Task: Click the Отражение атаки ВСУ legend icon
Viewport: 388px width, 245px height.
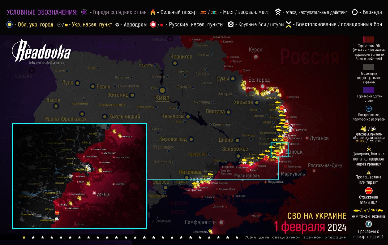Action: click(369, 191)
